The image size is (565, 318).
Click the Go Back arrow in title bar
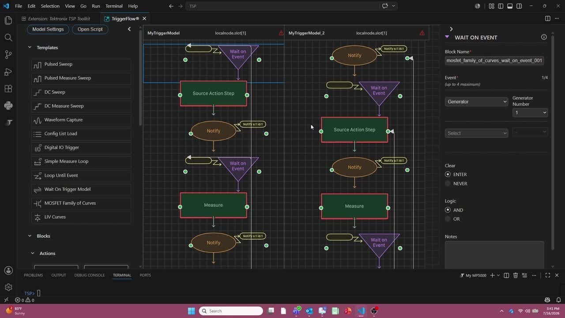click(x=171, y=6)
